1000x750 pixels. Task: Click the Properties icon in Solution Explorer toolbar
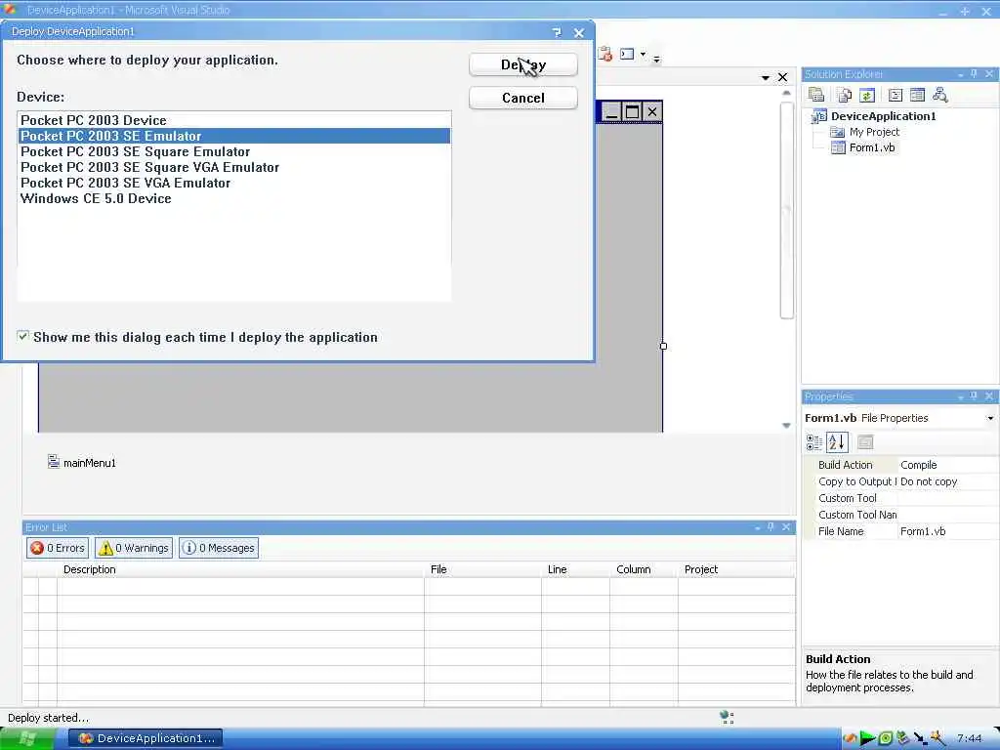click(x=816, y=95)
